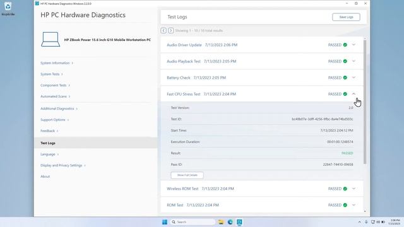The width and height of the screenshot is (404, 227).
Task: Click the test logs vertical scrollbar
Action: [x=365, y=102]
